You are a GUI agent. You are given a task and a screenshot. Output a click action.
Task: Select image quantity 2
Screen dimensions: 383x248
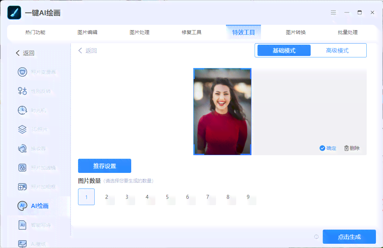tap(106, 197)
